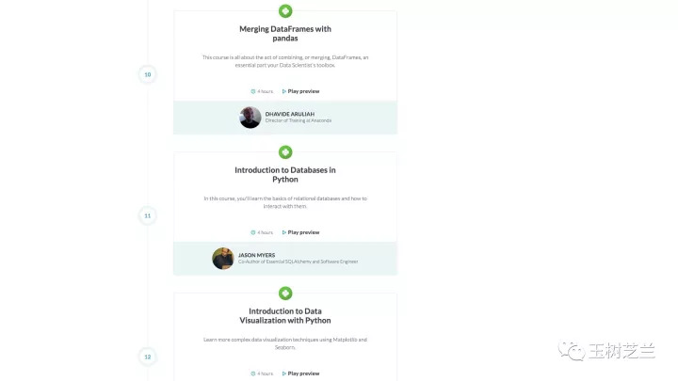Click the green Python icon above Introduction to Databases

click(x=285, y=152)
